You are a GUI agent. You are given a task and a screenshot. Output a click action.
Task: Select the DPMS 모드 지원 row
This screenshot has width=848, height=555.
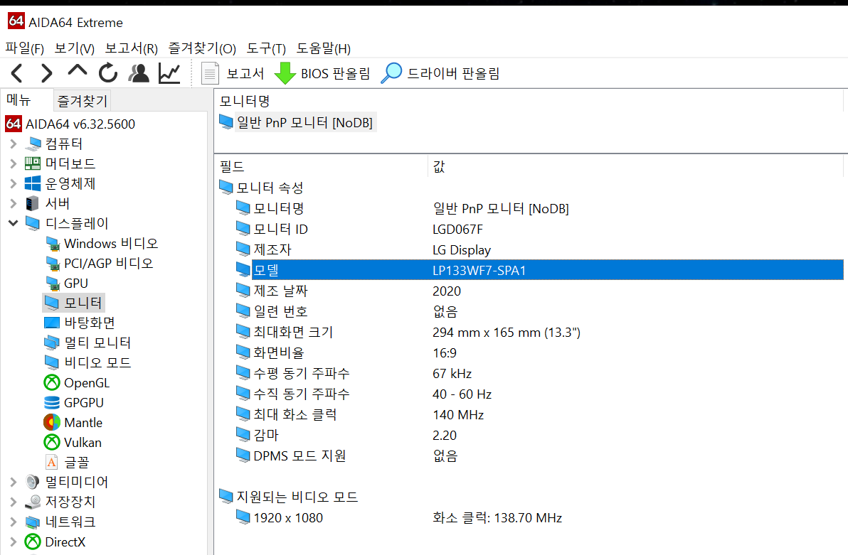click(539, 456)
